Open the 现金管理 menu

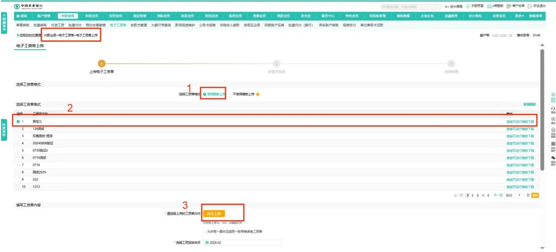[x=140, y=16]
